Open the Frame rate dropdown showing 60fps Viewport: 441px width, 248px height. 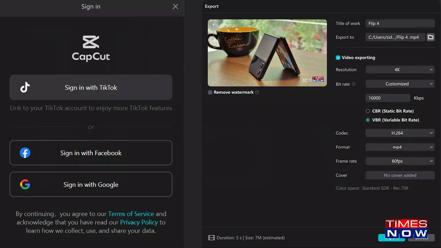[x=400, y=161]
